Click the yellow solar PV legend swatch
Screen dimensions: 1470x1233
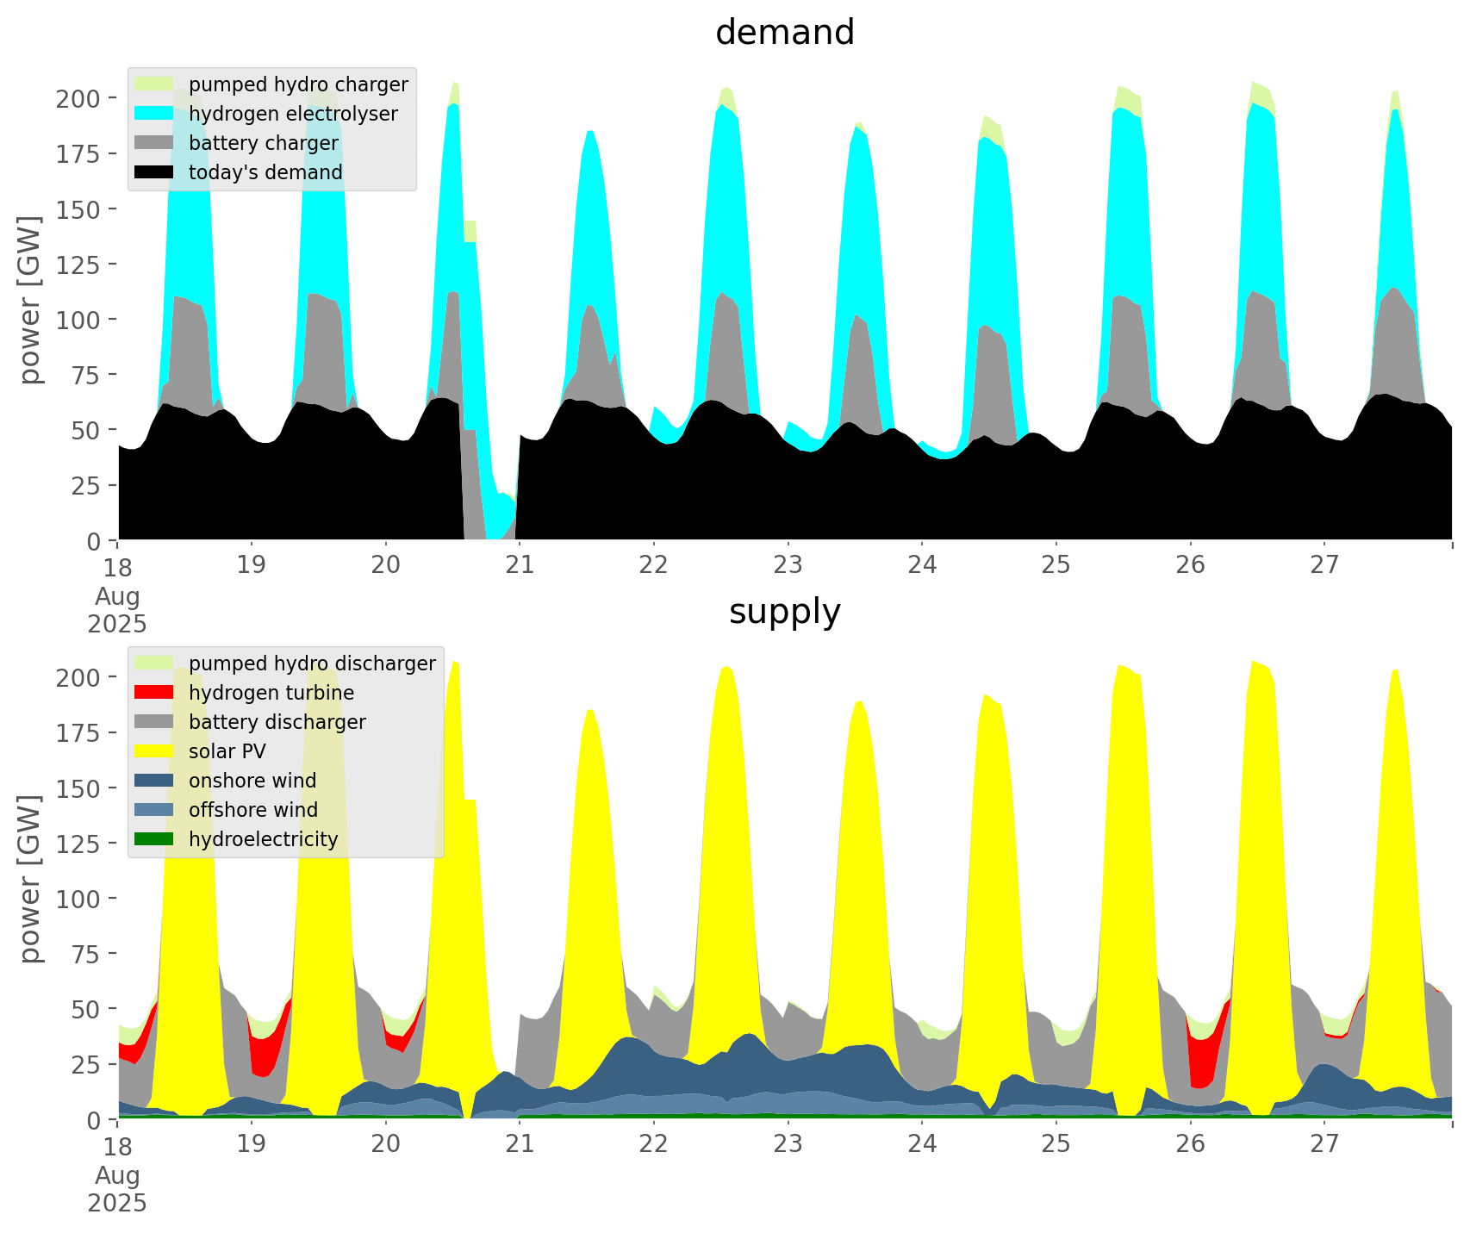point(154,751)
